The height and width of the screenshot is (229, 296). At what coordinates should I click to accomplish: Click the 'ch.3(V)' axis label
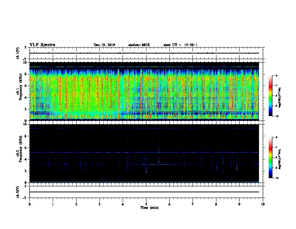pos(18,192)
